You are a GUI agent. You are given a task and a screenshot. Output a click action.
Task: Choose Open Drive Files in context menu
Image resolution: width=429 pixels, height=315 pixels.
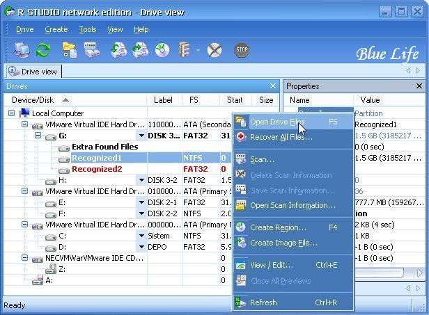point(293,122)
